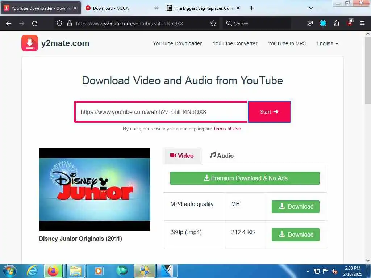Open the Firefox hamburger application menu

[362, 23]
